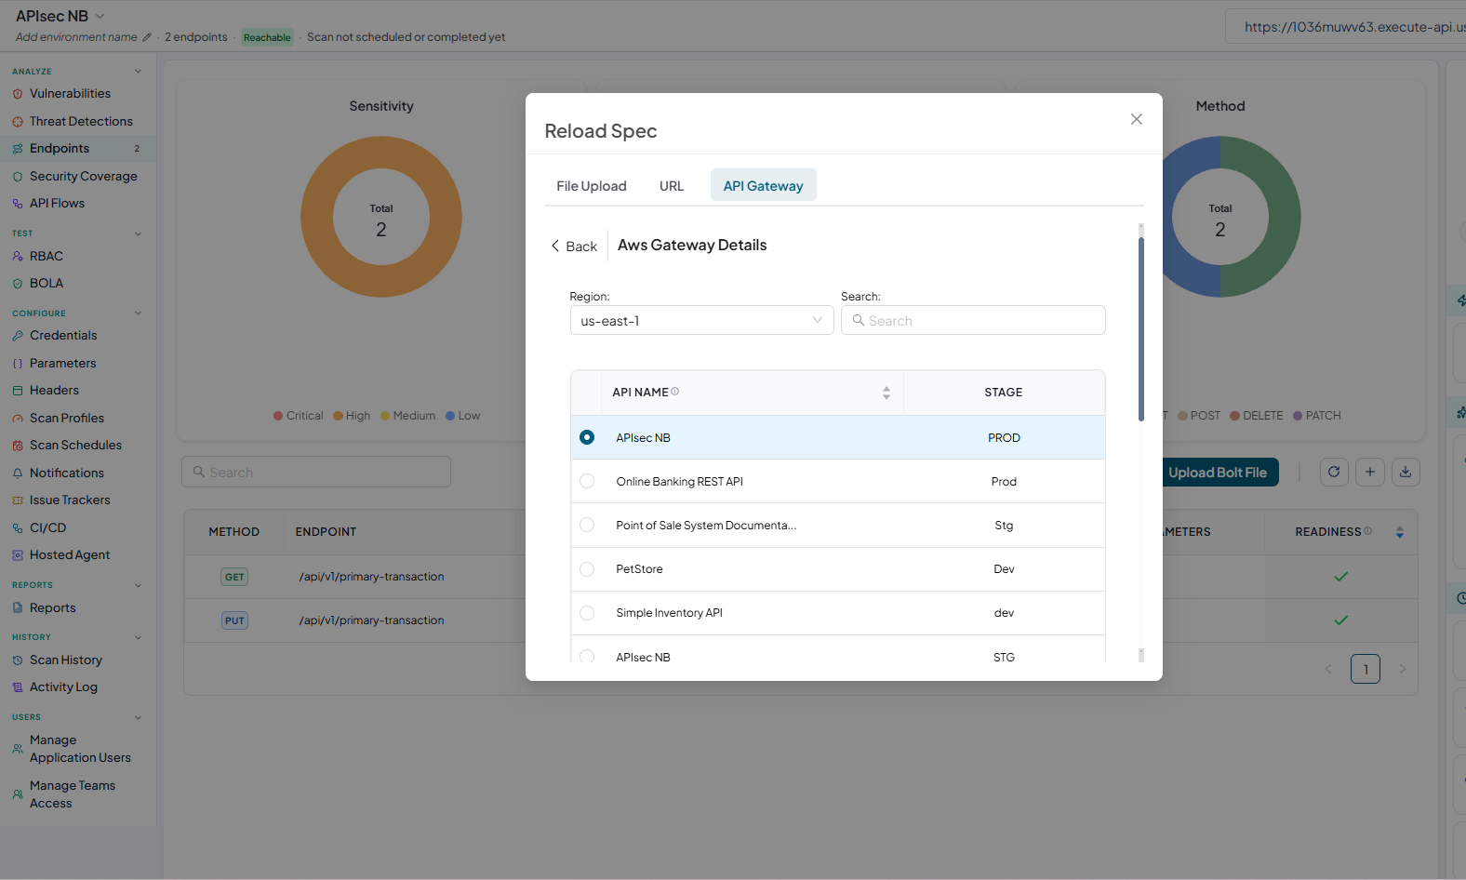Viewport: 1466px width, 880px height.
Task: Open Manage Application Users
Action: tap(80, 749)
